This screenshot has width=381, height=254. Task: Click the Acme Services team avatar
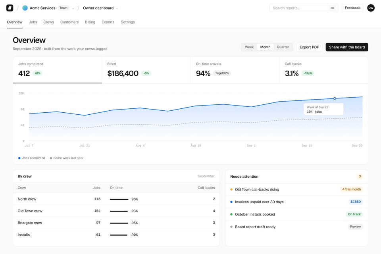tap(25, 8)
